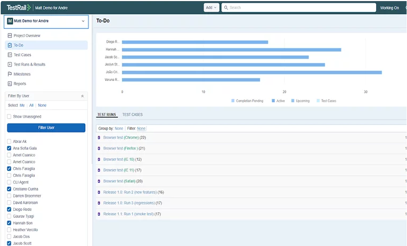Switch to the Test Cases tab
Viewport: 407px width, 246px height.
click(132, 114)
